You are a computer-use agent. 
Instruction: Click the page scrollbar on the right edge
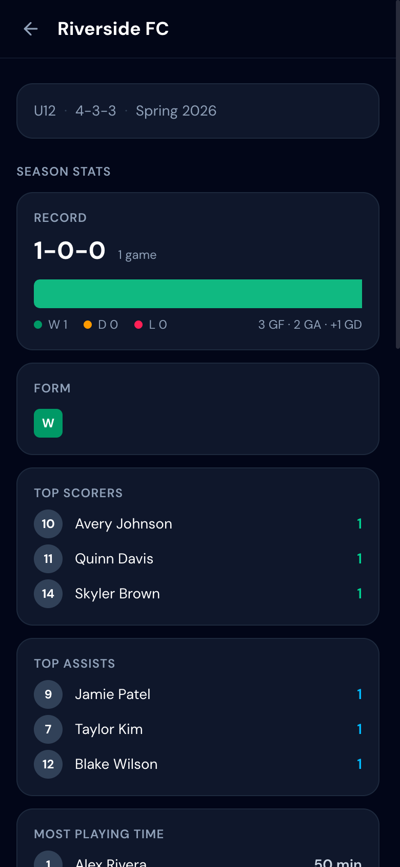(397, 175)
